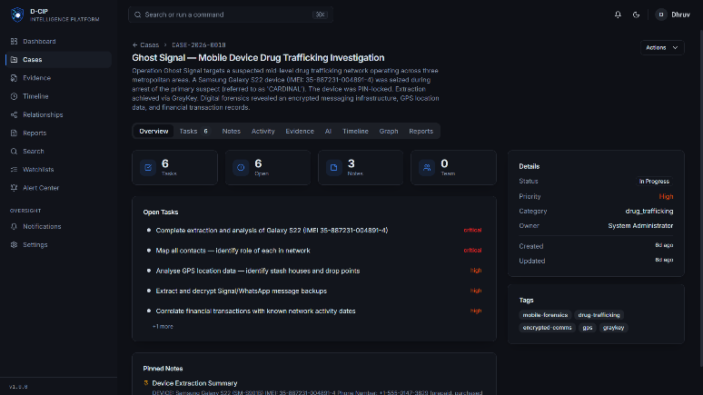703x395 pixels.
Task: Click the System Administrator owner value
Action: [640, 226]
